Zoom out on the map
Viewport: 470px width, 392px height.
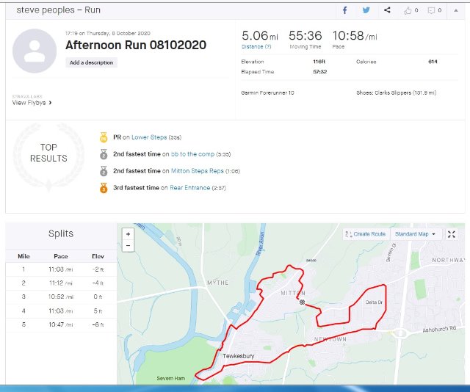click(x=129, y=245)
